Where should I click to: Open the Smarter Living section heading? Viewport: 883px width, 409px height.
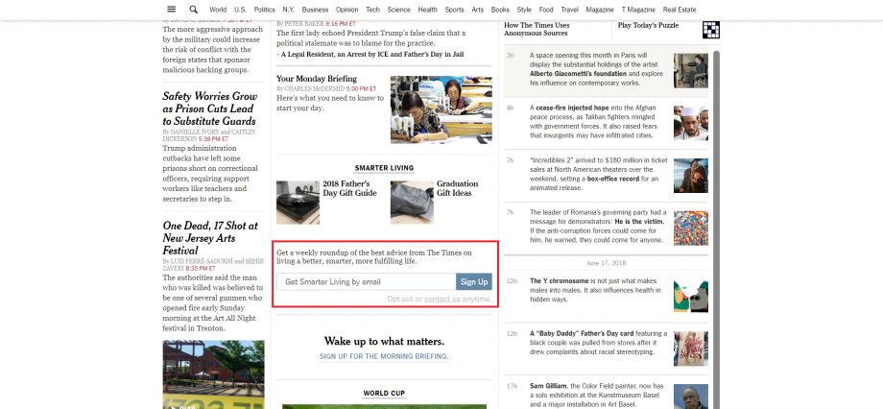coord(384,168)
